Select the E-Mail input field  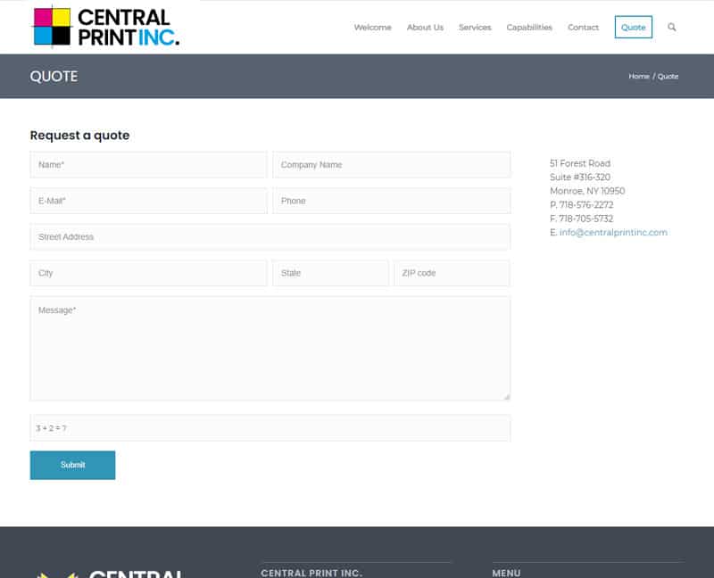click(x=148, y=201)
